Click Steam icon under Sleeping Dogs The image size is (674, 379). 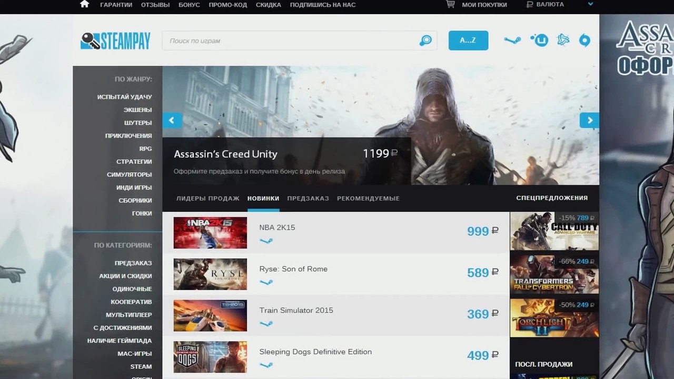(266, 365)
